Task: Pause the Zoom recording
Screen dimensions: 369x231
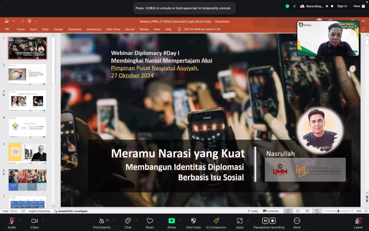Action: 265,220
